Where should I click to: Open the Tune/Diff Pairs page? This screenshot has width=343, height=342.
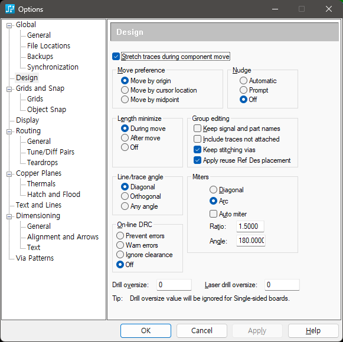[x=51, y=152]
